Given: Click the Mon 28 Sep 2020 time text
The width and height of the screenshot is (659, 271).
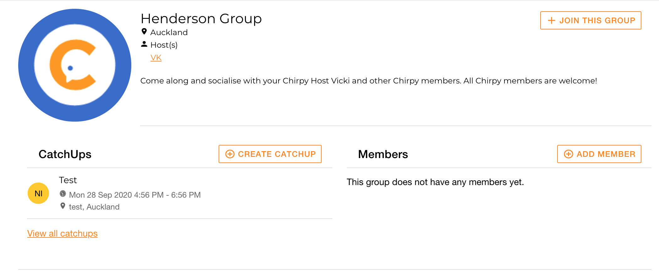Looking at the screenshot, I should pos(135,194).
